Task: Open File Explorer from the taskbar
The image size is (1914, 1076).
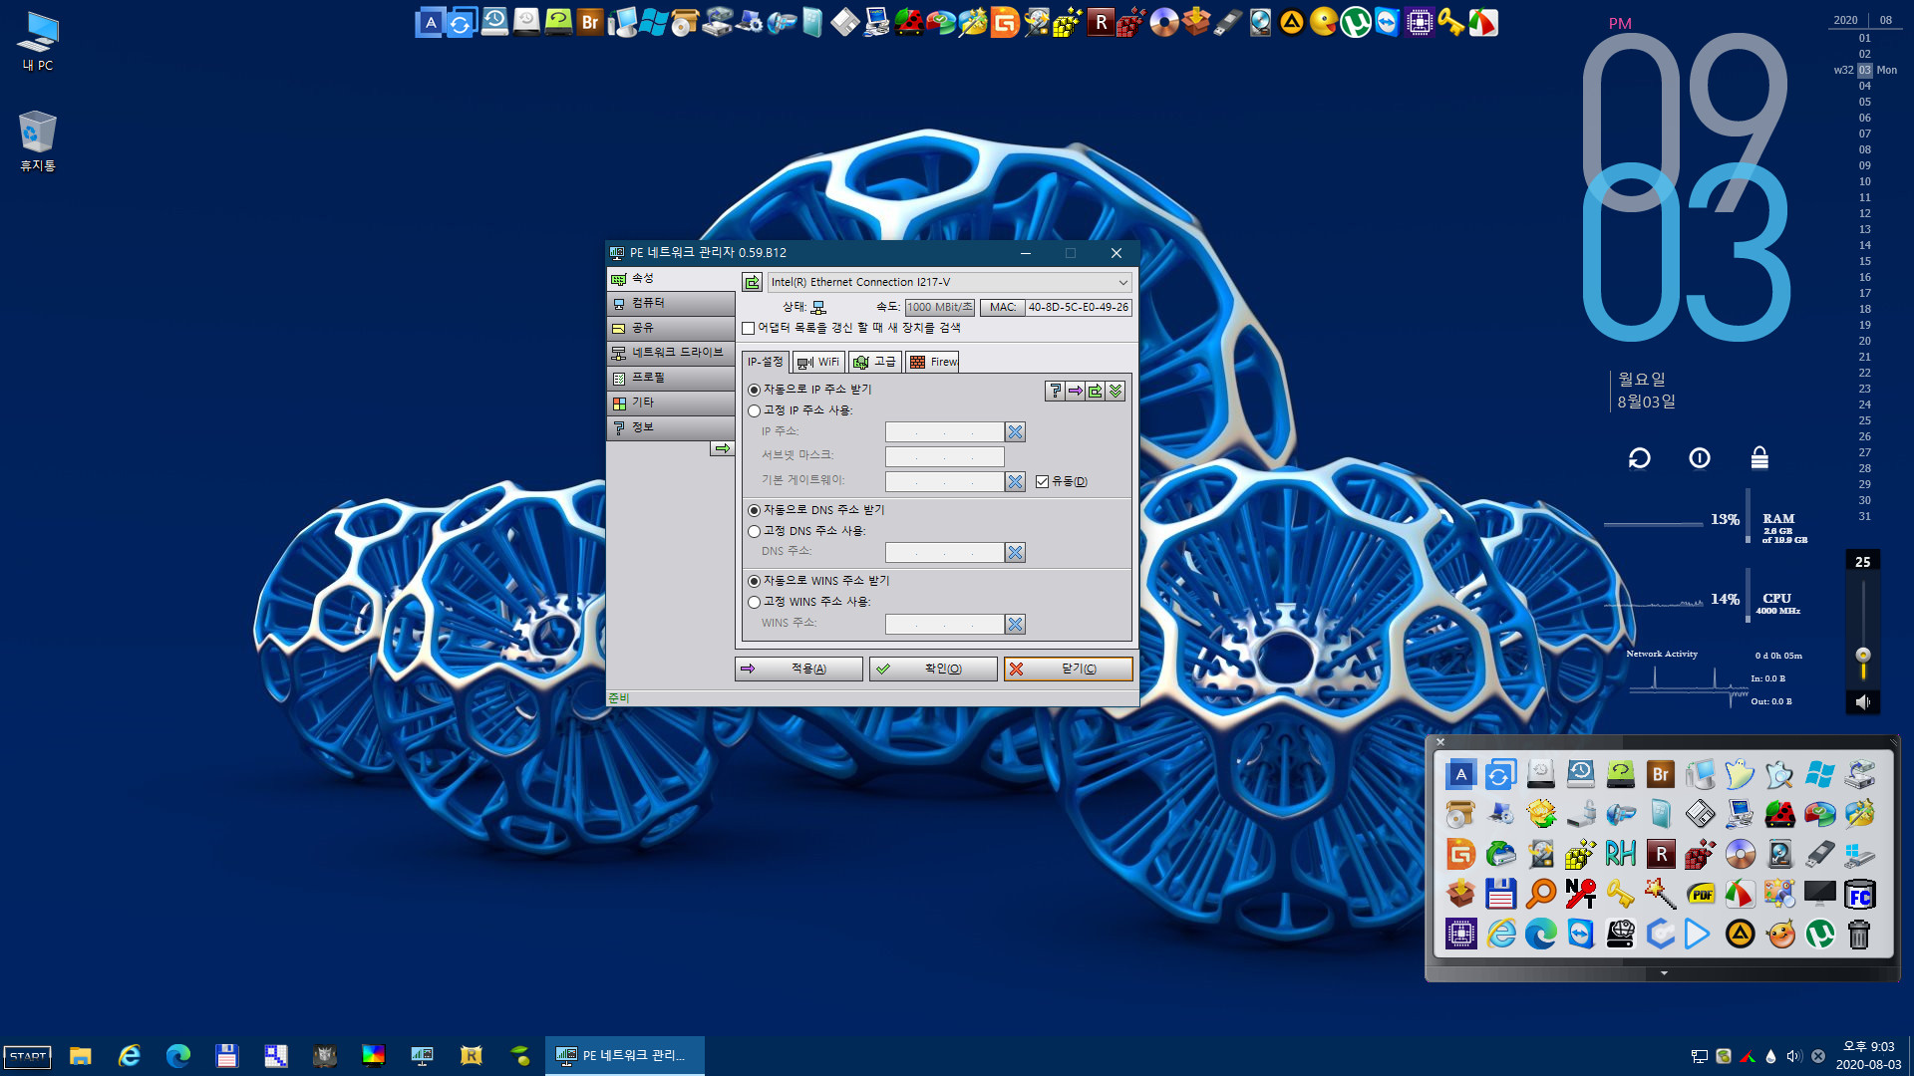Action: click(x=81, y=1056)
